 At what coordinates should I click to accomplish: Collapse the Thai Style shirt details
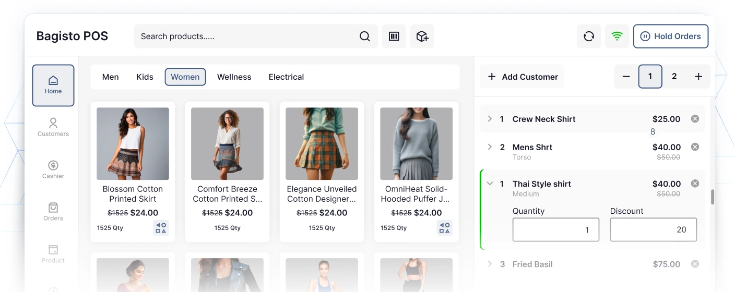click(x=490, y=184)
